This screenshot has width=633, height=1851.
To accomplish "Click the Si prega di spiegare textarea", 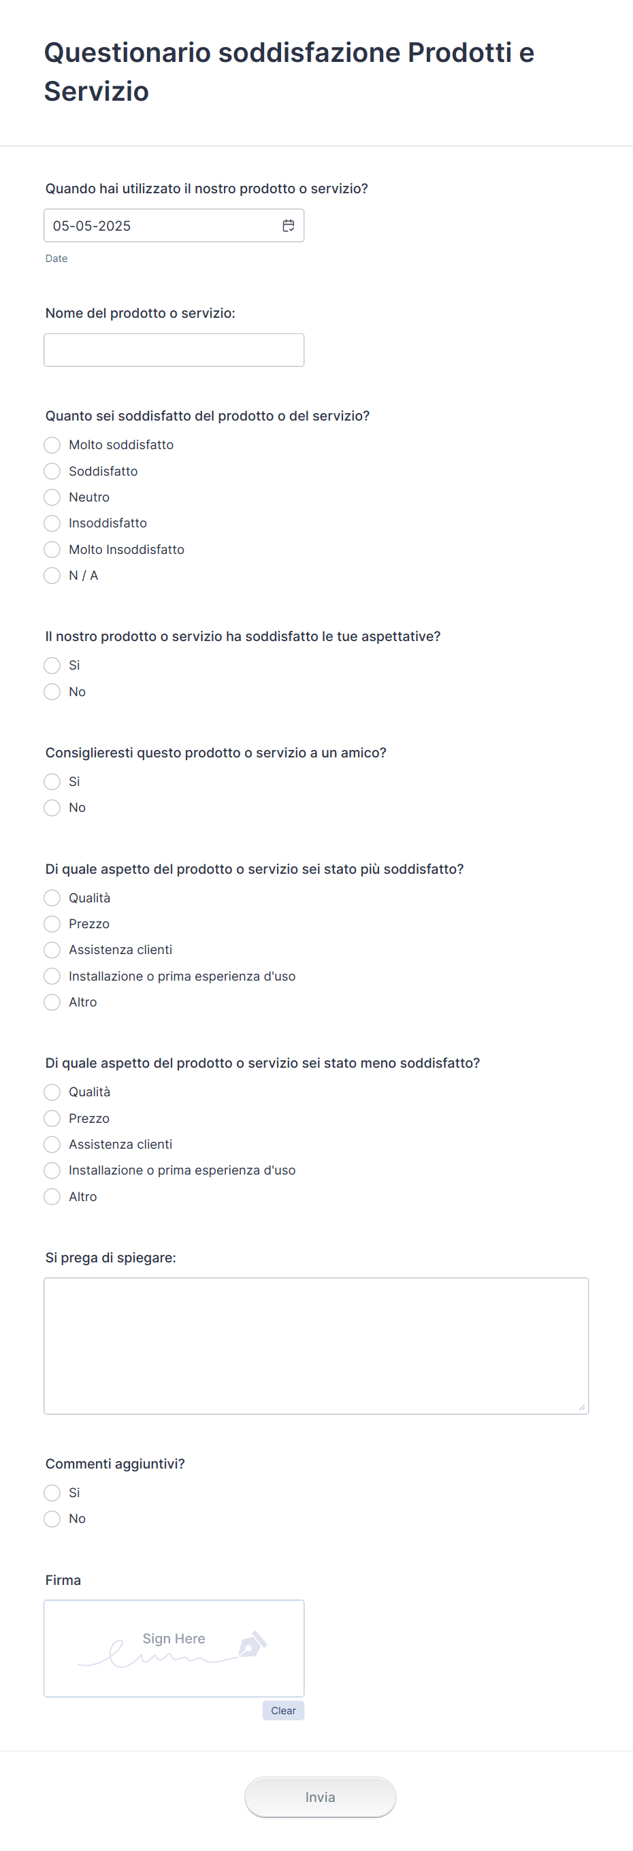I will tap(316, 1346).
